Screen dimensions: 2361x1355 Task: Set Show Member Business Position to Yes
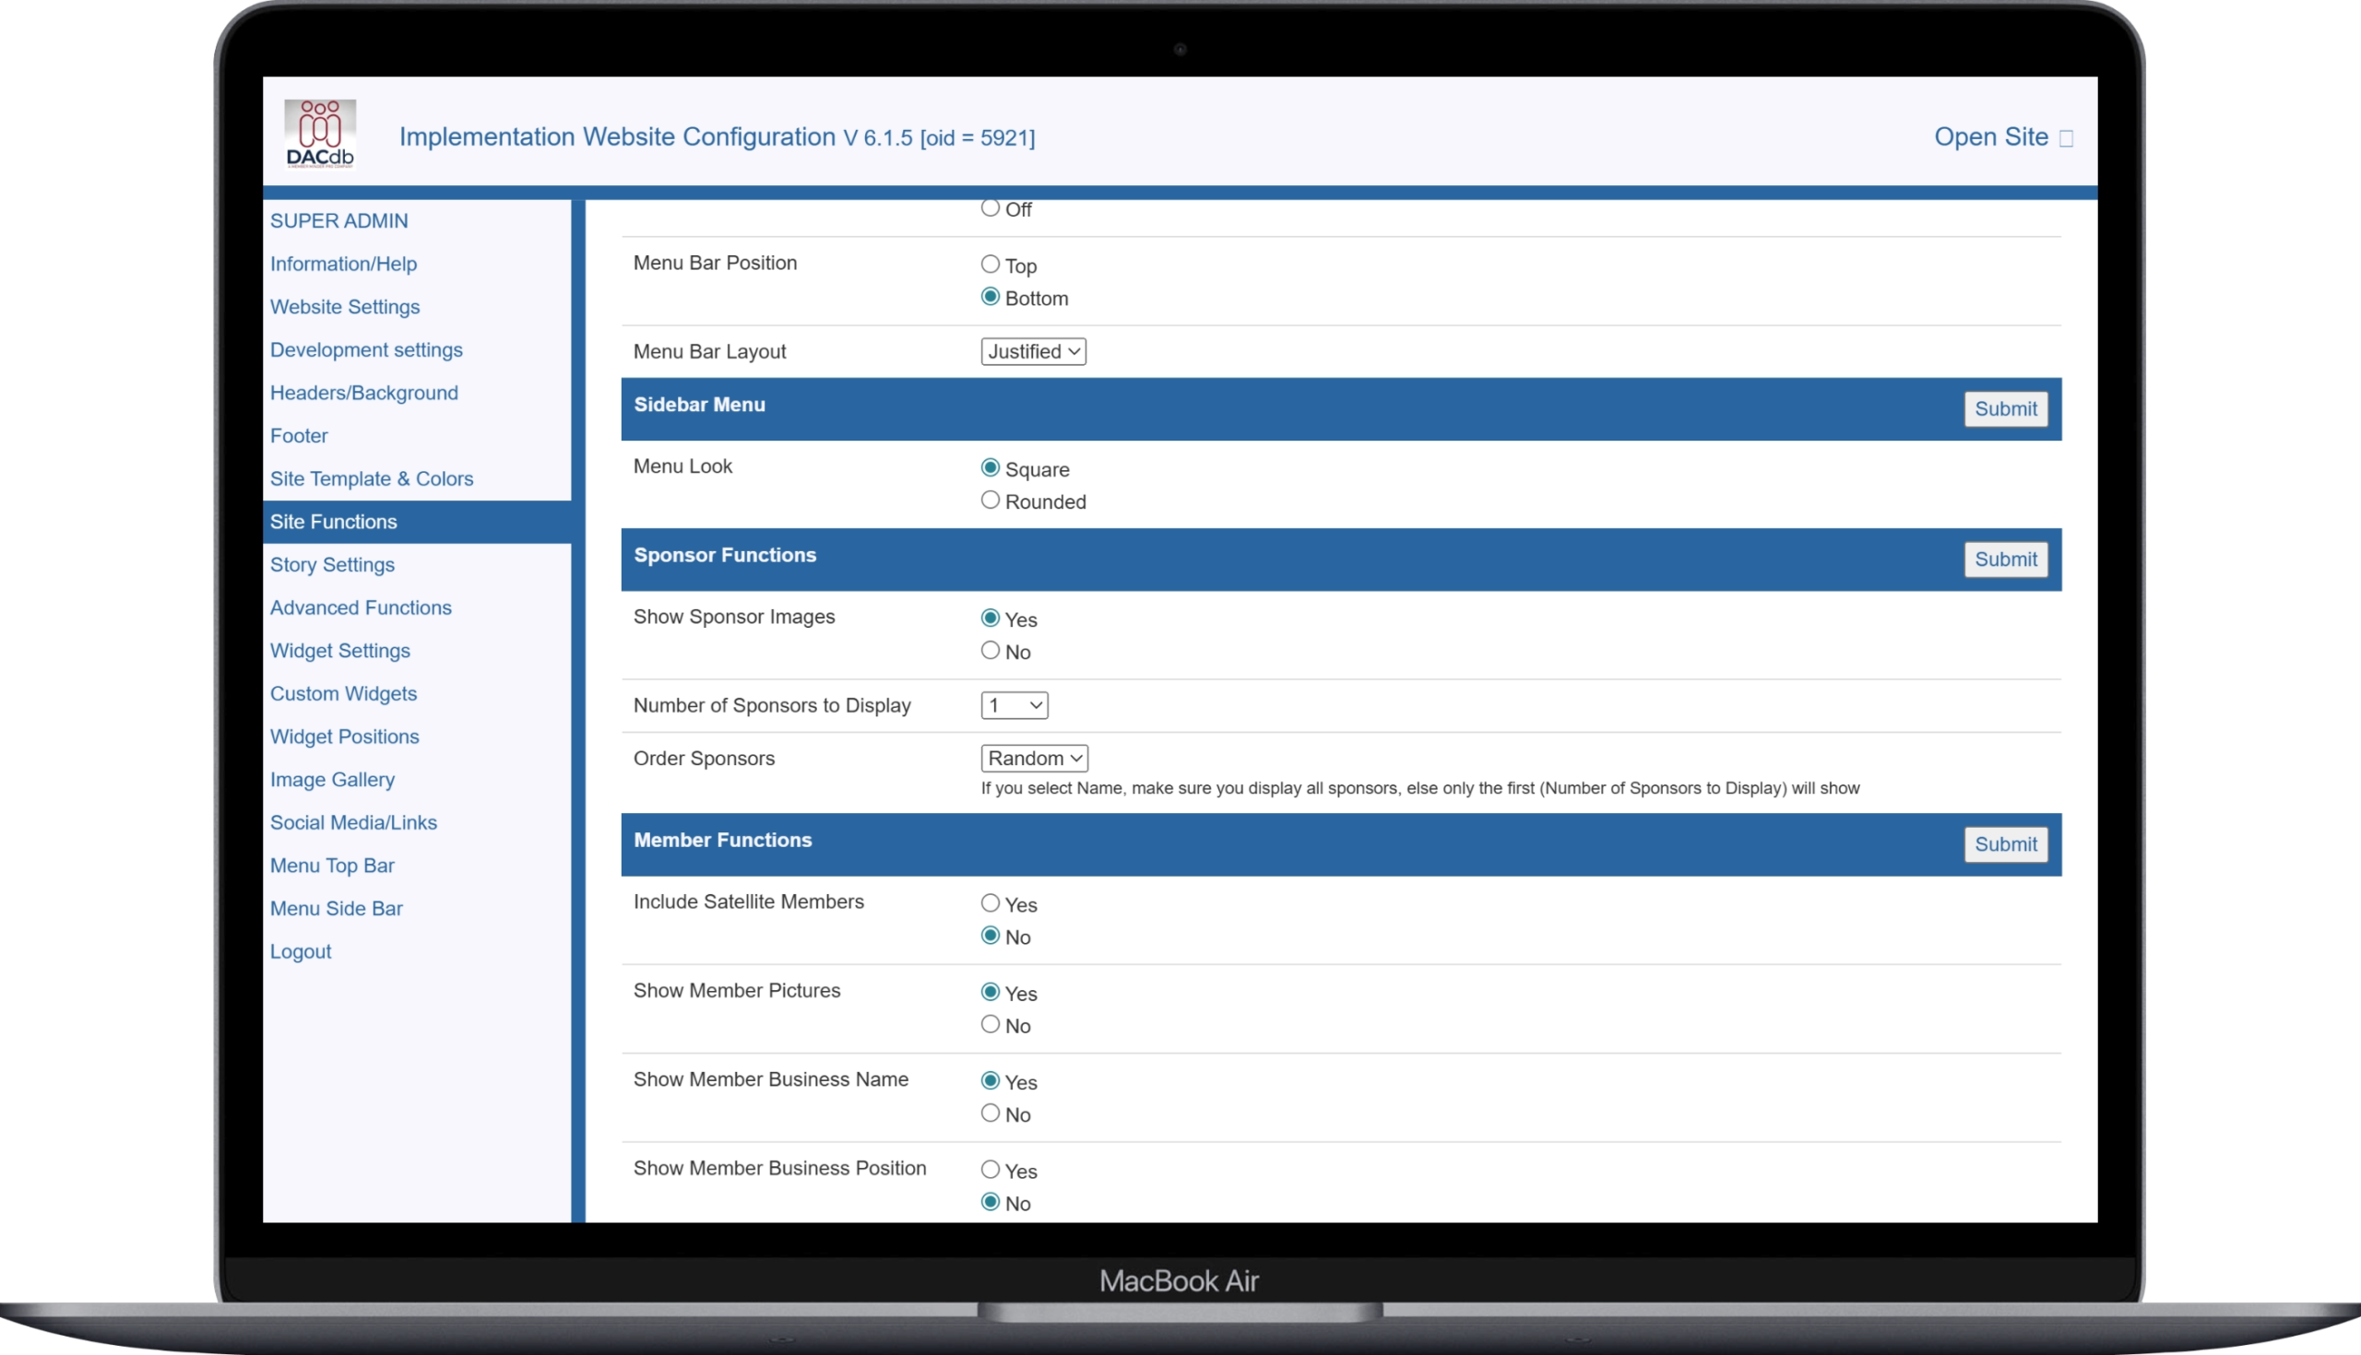990,1169
